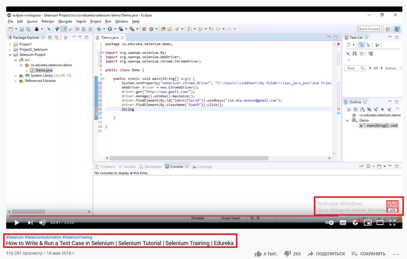The height and width of the screenshot is (259, 407).
Task: Toggle Mark Occurrences in the toolbar
Action: click(x=64, y=29)
